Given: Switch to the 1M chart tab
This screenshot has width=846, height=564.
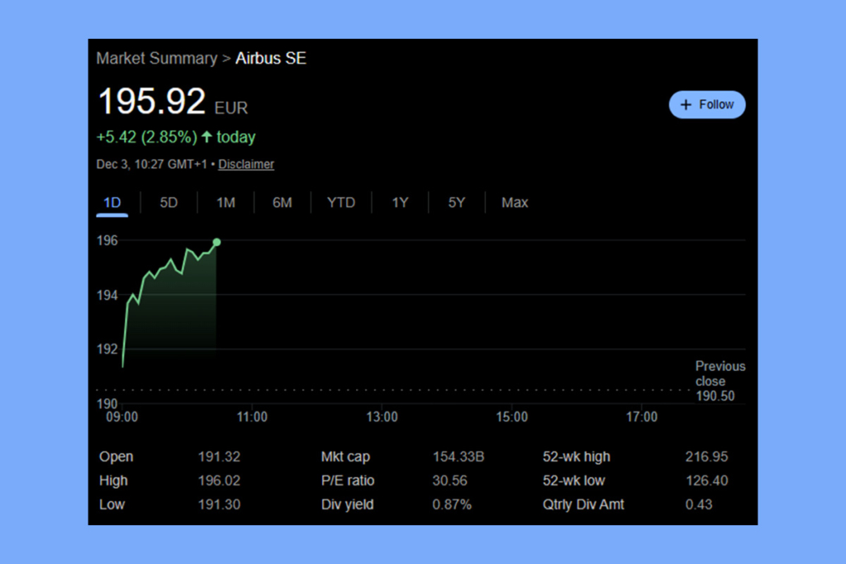Looking at the screenshot, I should [226, 202].
